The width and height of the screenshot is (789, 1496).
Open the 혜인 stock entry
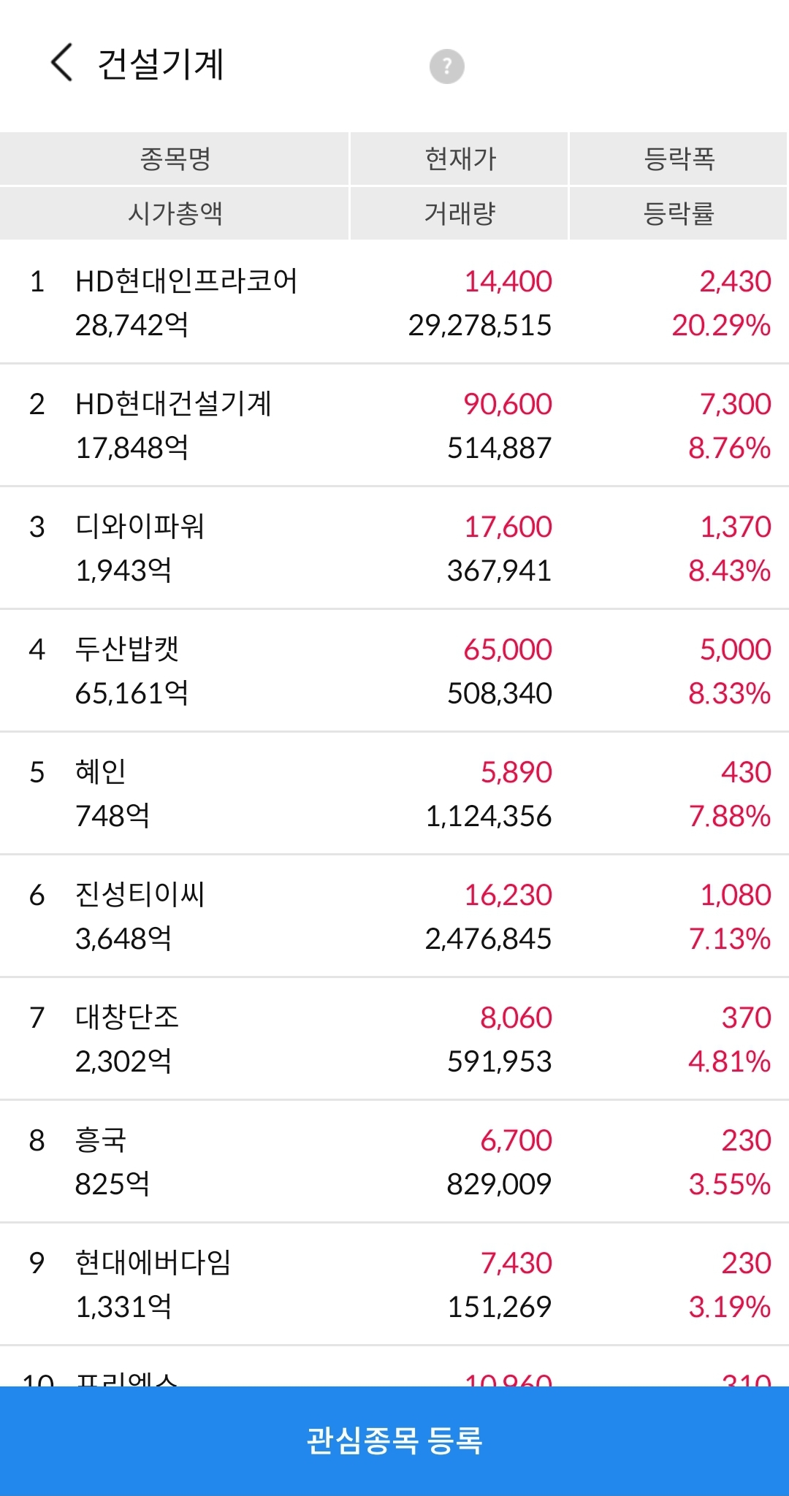394,793
